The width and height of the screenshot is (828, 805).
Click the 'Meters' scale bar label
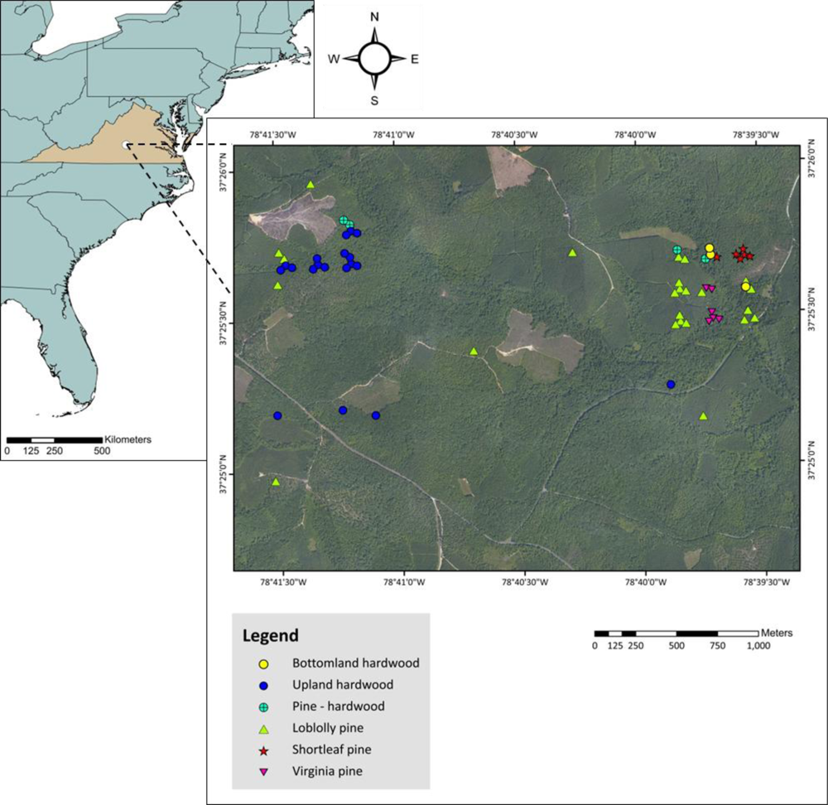click(777, 632)
